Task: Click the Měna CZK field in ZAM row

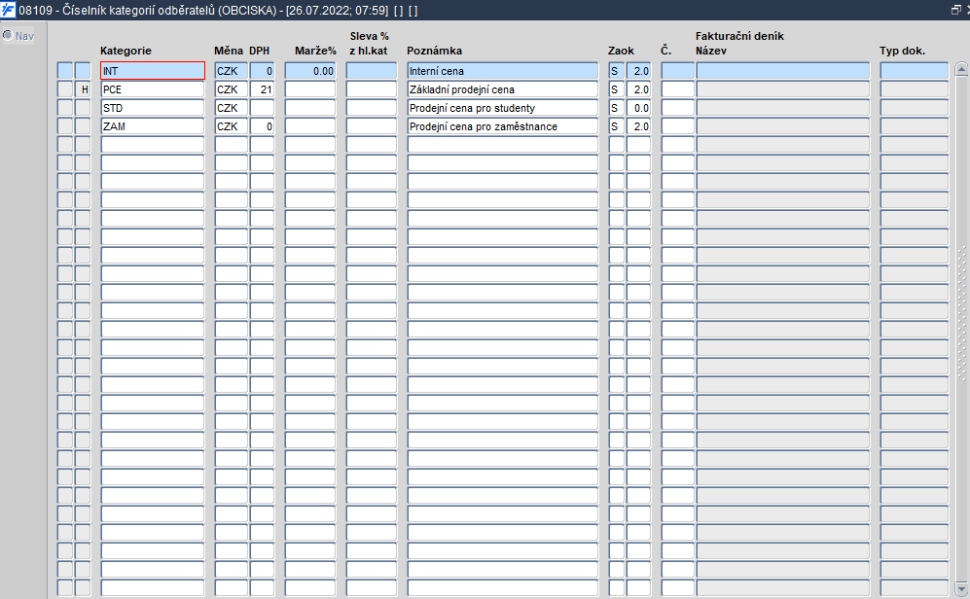Action: (x=232, y=126)
